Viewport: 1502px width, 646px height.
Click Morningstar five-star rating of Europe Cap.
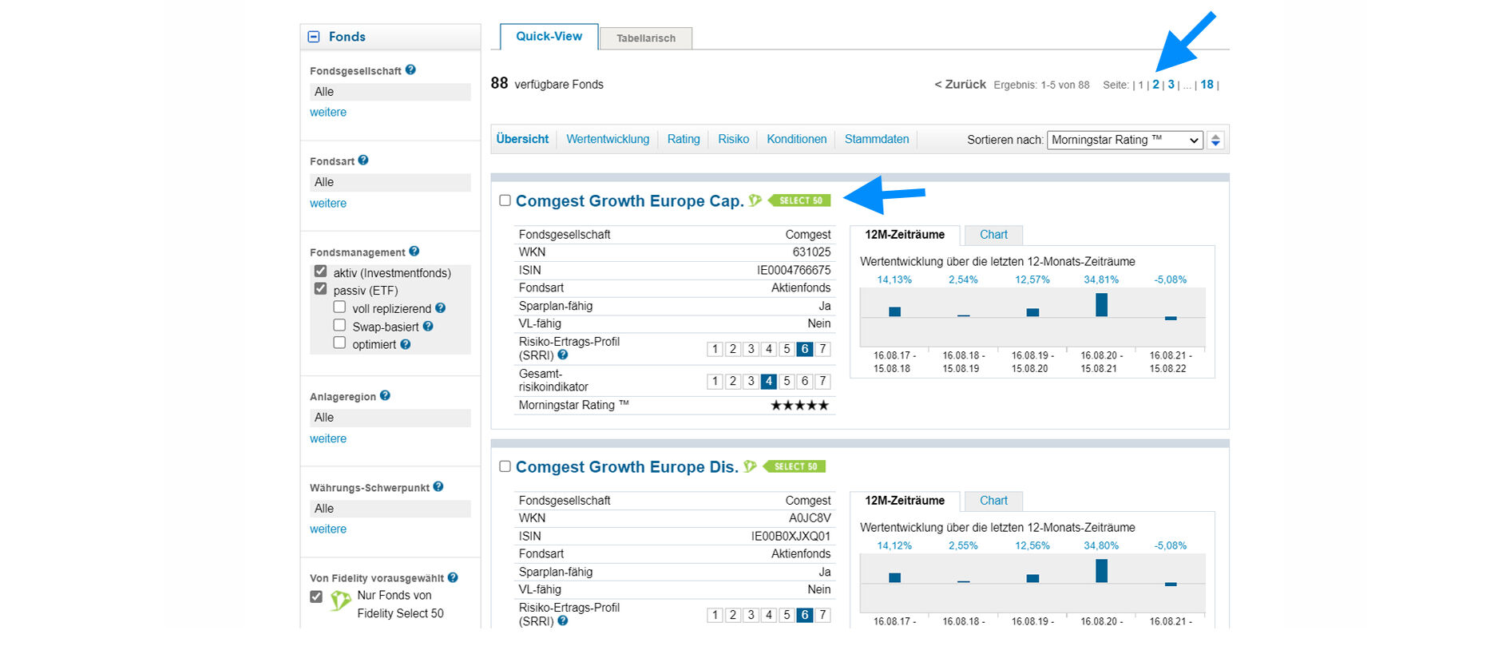click(x=799, y=406)
